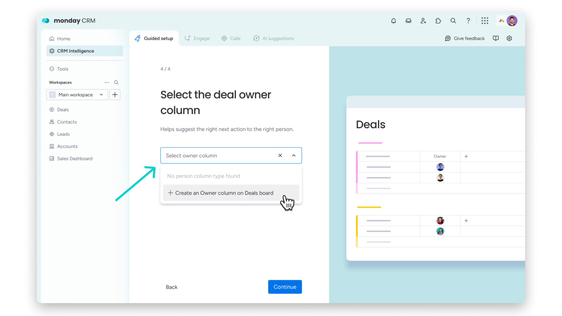The width and height of the screenshot is (562, 316).
Task: Clear the owner column selection
Action: pos(280,156)
